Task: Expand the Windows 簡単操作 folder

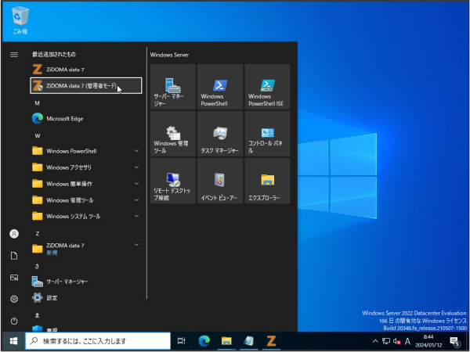Action: pyautogui.click(x=86, y=184)
